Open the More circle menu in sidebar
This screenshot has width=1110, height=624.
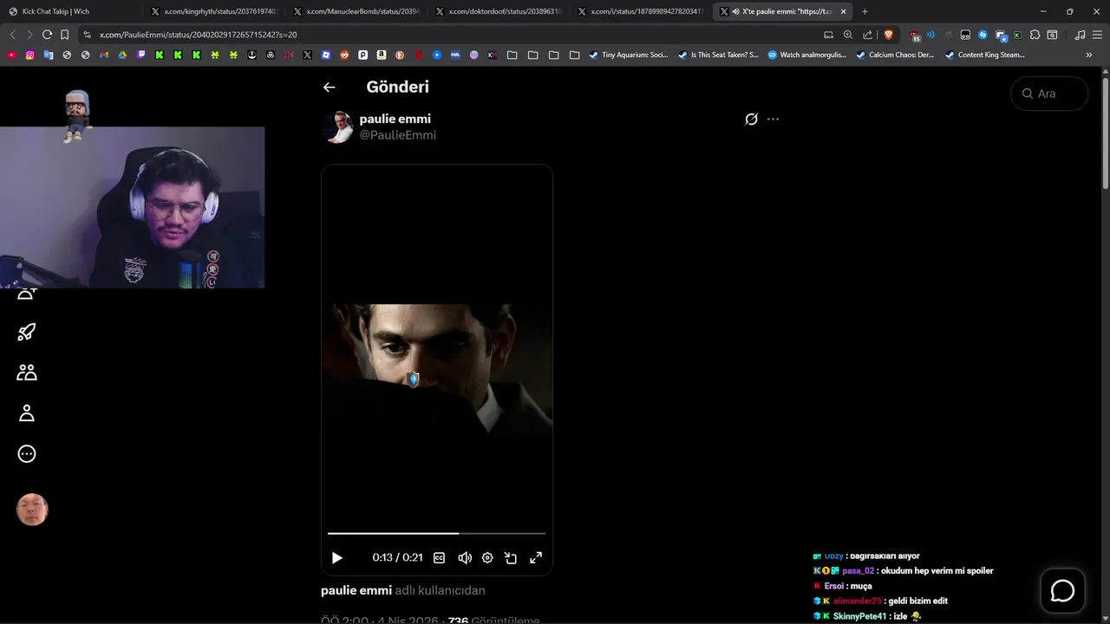[27, 454]
